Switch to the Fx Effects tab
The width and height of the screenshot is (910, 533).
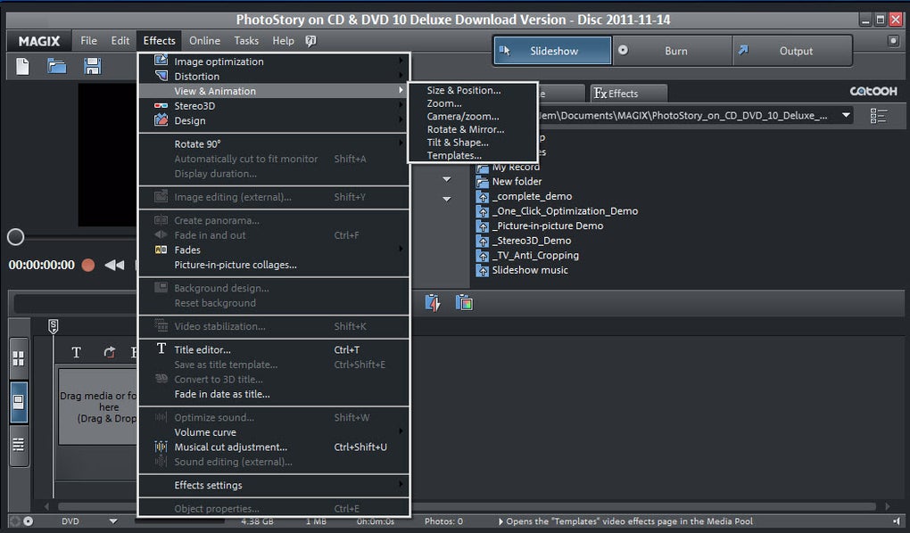tap(628, 94)
